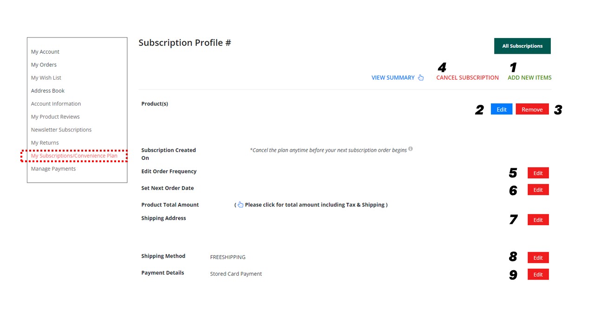Click the Set Next Order Date label
594x311 pixels.
(168, 188)
